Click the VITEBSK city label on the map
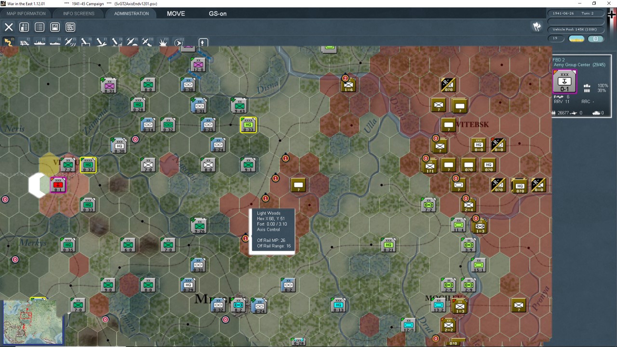Viewport: 617px width, 347px height. coord(472,125)
